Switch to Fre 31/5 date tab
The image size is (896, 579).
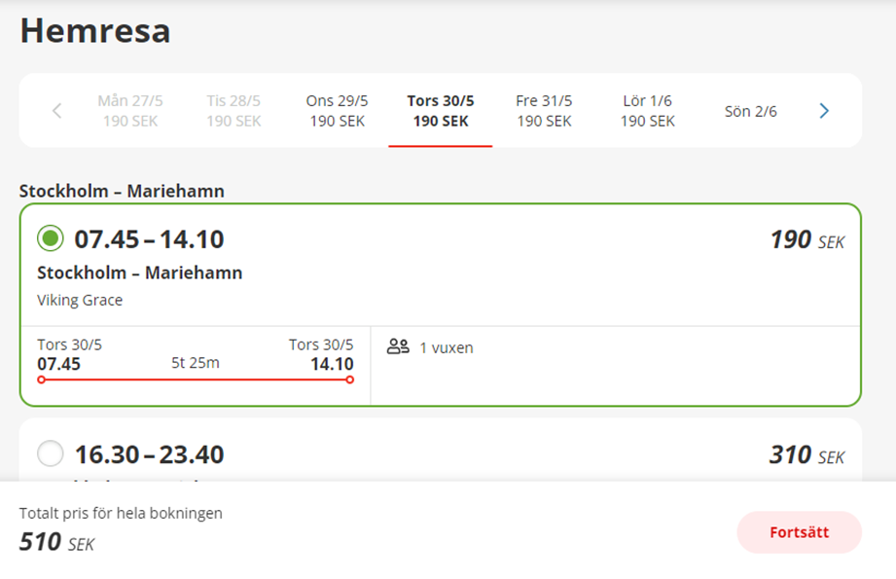pos(544,111)
